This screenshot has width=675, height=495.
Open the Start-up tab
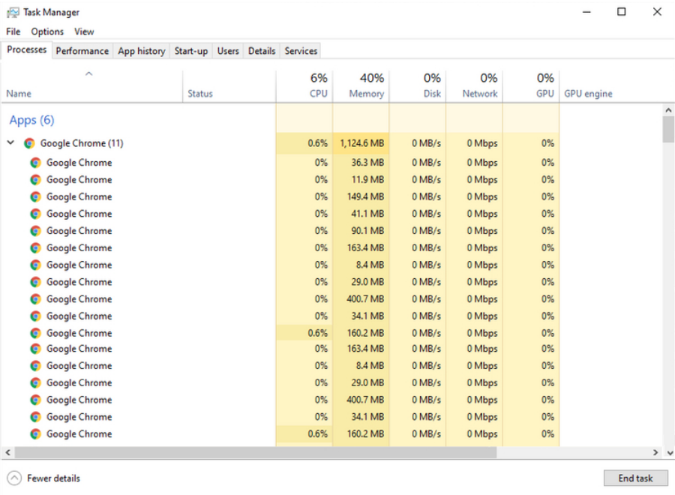[191, 51]
